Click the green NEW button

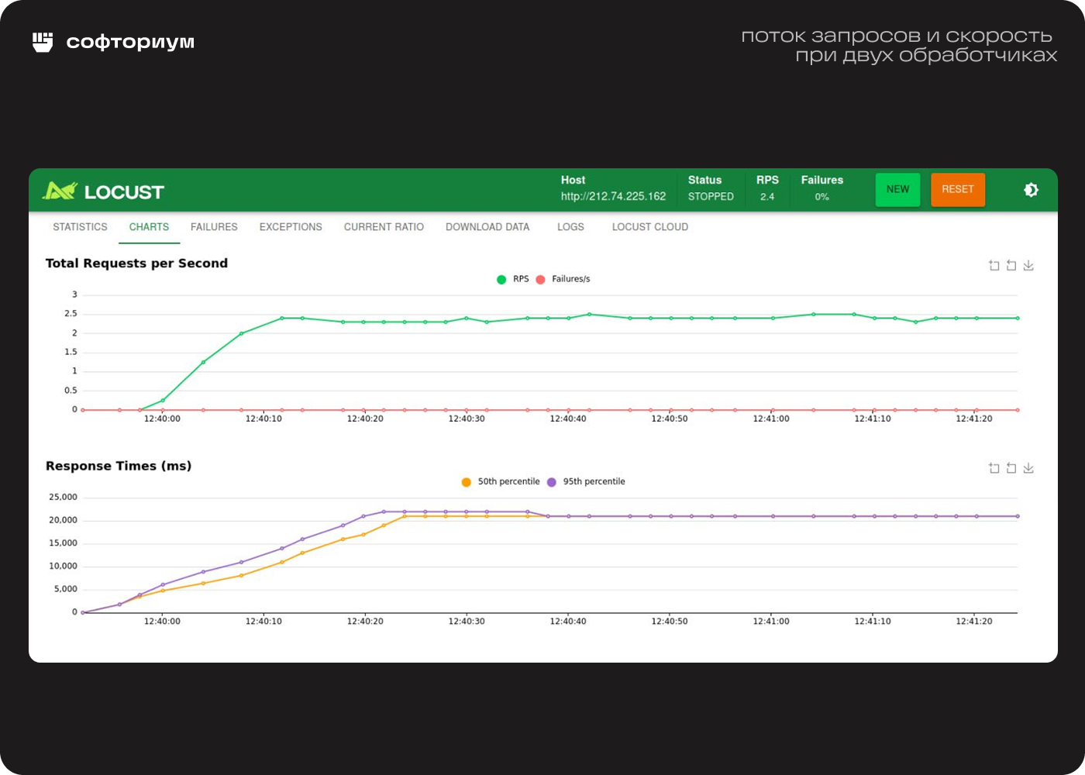click(897, 190)
